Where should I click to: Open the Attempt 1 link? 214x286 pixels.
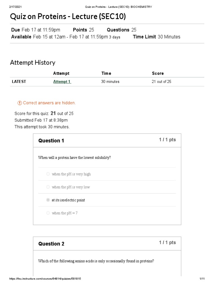pos(62,82)
